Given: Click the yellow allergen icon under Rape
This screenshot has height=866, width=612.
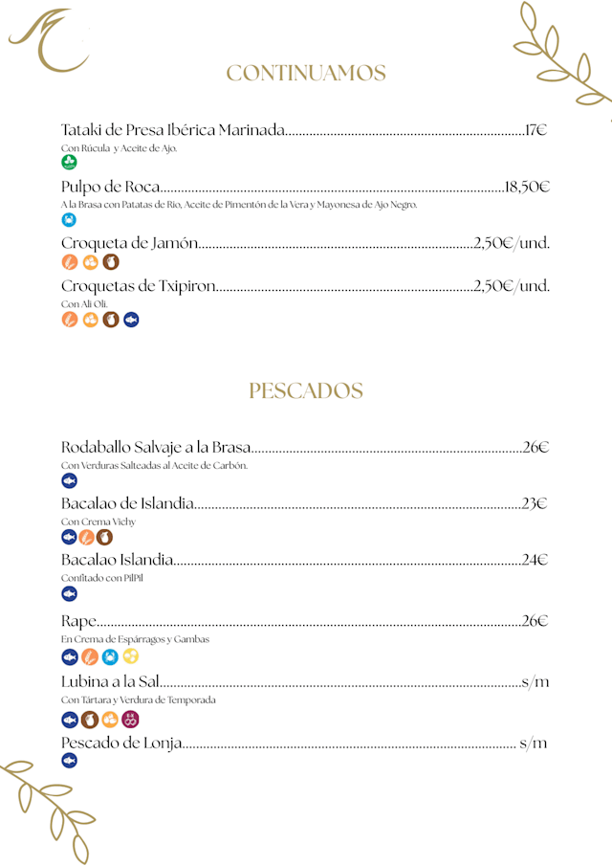Looking at the screenshot, I should [131, 656].
